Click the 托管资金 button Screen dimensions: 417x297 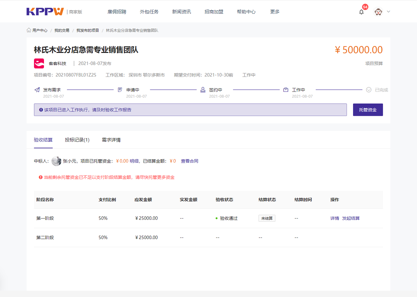point(368,110)
